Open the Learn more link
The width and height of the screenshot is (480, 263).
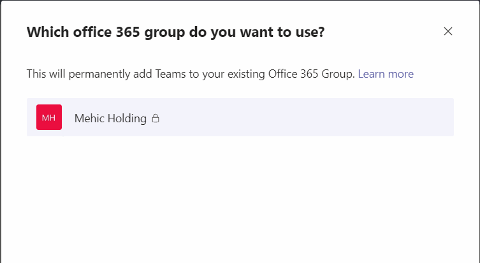pyautogui.click(x=386, y=74)
